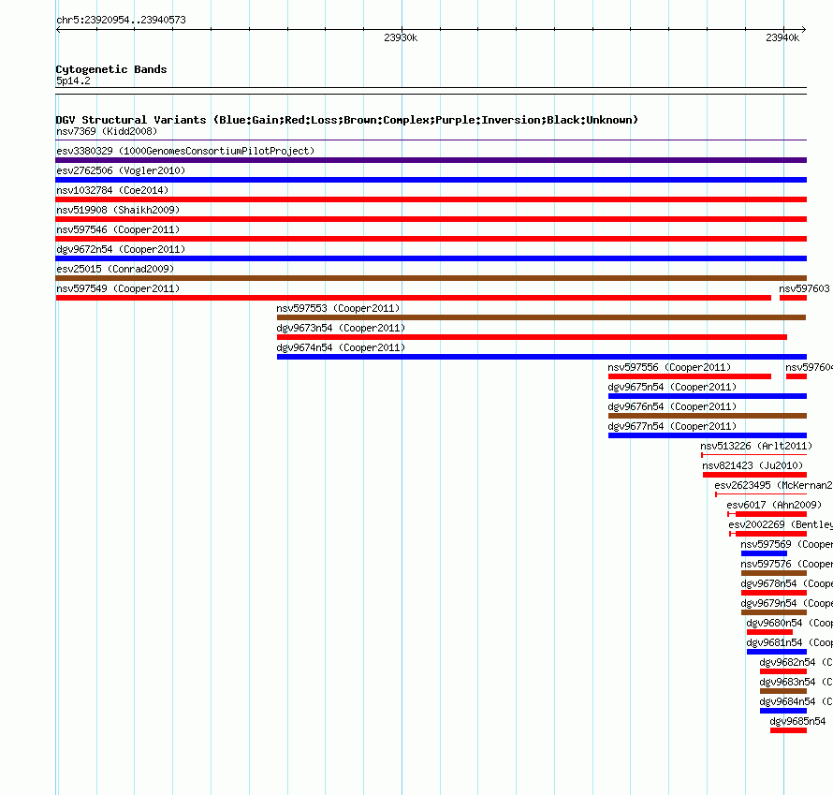Open the nsv1032784 (Coe2014) variant
This screenshot has height=795, width=833.
click(x=112, y=190)
